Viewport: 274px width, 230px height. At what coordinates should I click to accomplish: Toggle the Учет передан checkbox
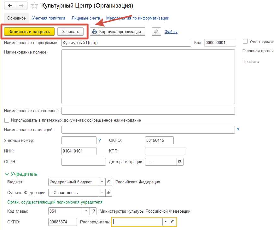(x=245, y=41)
